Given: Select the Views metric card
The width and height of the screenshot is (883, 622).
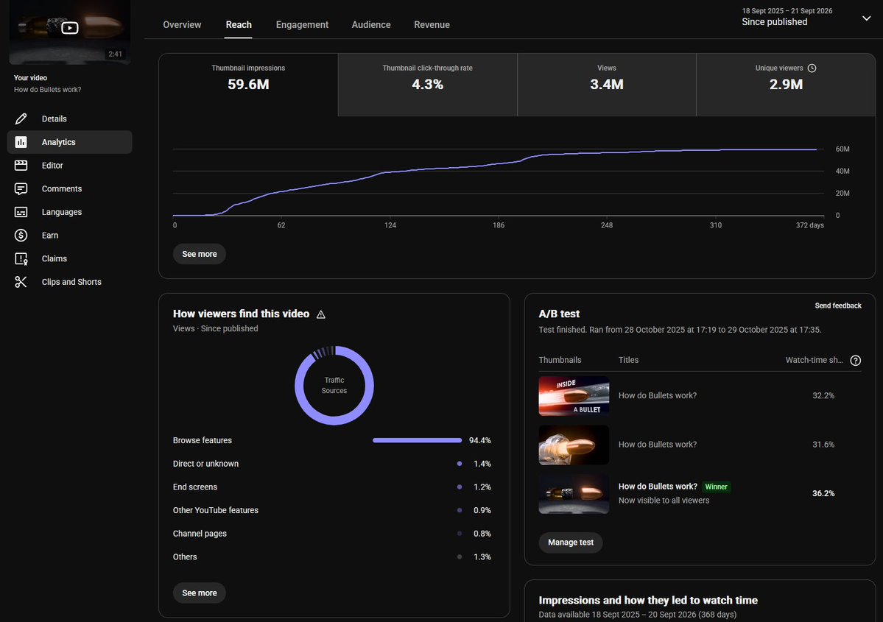Looking at the screenshot, I should click(607, 85).
